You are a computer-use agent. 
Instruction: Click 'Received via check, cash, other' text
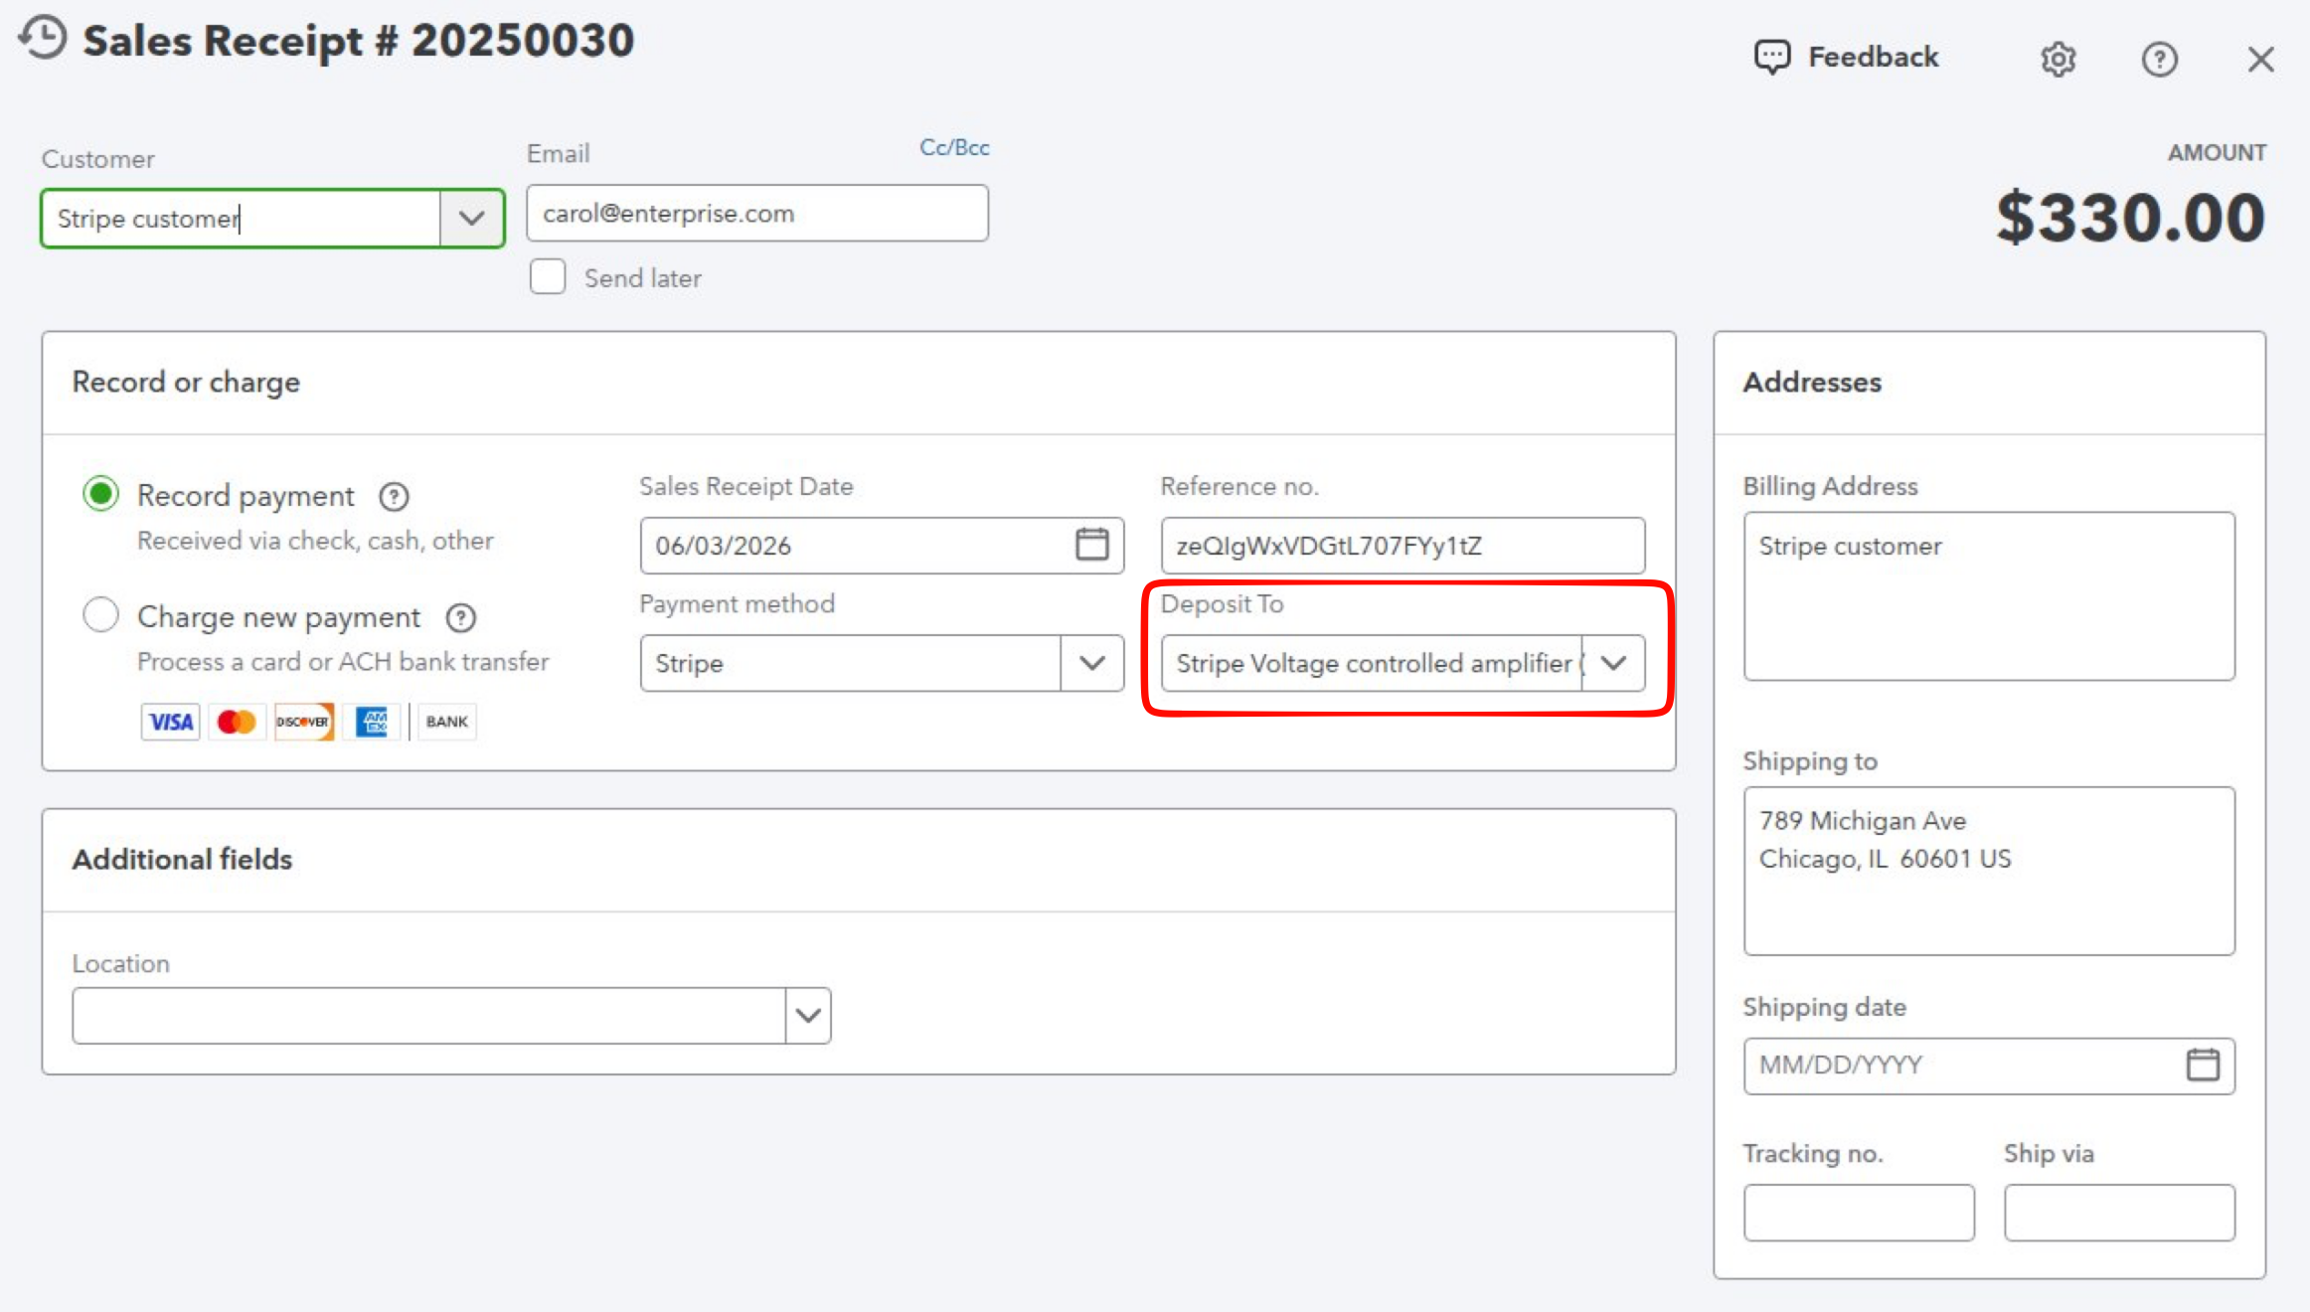(315, 541)
